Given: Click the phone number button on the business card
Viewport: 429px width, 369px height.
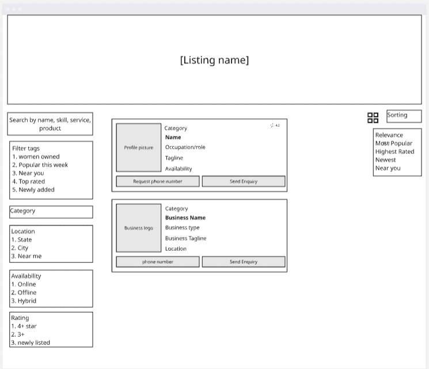Looking at the screenshot, I should click(158, 262).
